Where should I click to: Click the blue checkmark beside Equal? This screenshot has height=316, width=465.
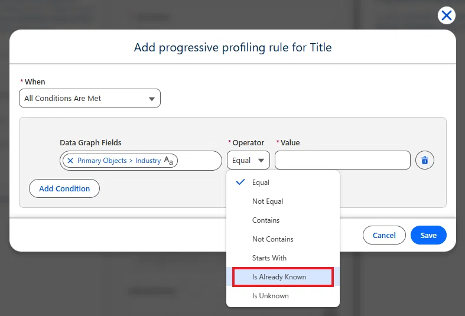(x=240, y=182)
